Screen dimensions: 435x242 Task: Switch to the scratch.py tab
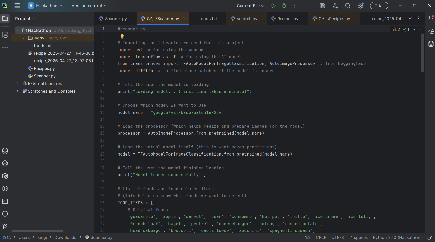pos(247,19)
